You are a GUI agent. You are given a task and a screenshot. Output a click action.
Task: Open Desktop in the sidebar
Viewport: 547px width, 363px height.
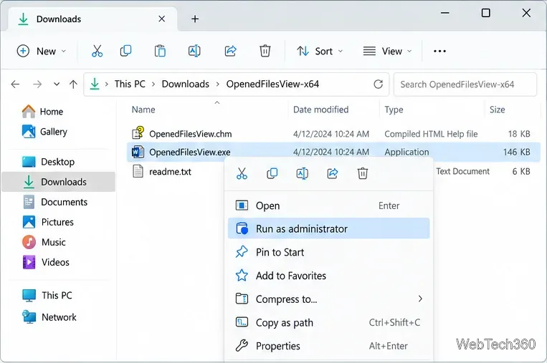(49, 162)
